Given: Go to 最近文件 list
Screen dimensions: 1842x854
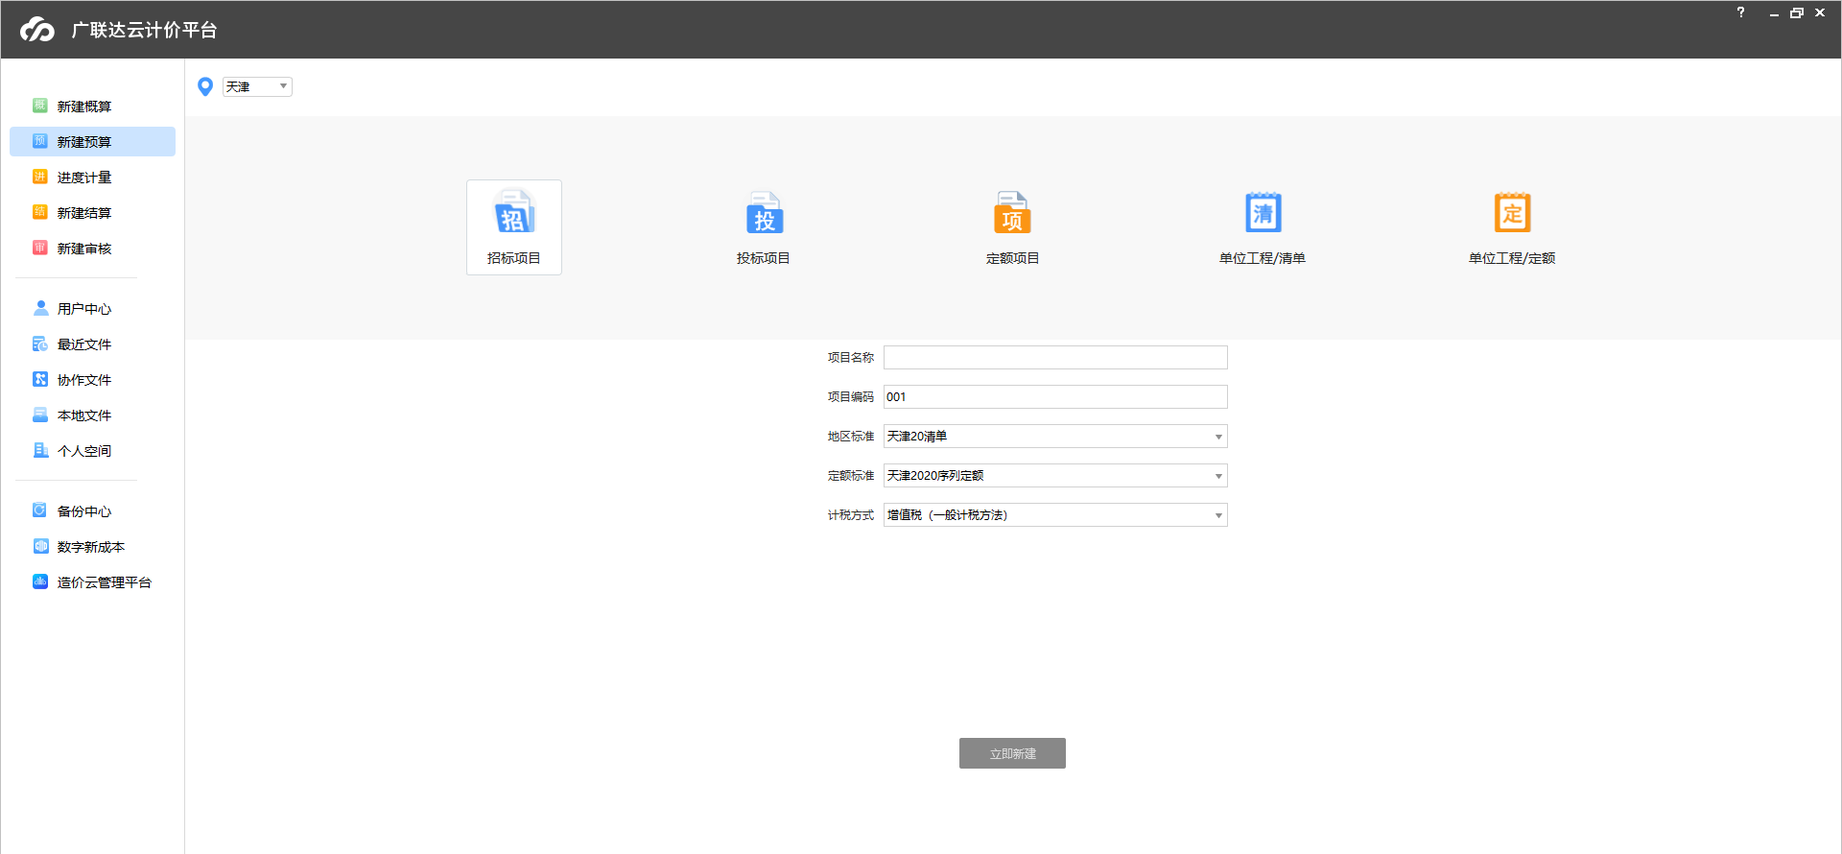Looking at the screenshot, I should (x=92, y=344).
